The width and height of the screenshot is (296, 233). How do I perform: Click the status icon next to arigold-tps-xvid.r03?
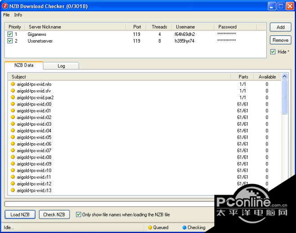(13, 123)
